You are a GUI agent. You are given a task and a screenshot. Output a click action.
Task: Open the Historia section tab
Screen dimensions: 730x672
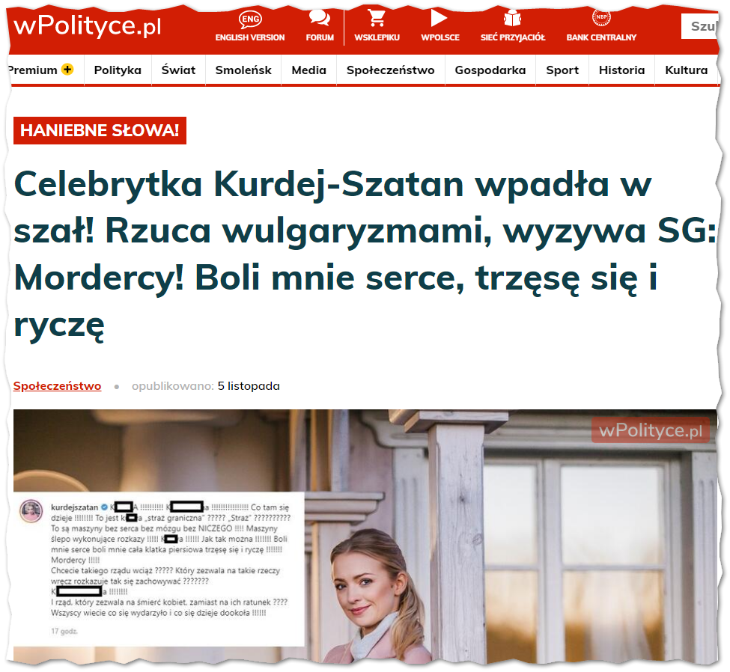(621, 70)
